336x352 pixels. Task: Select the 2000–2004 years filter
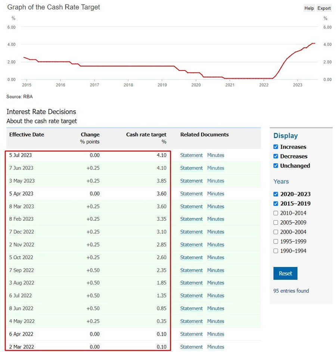pyautogui.click(x=276, y=232)
